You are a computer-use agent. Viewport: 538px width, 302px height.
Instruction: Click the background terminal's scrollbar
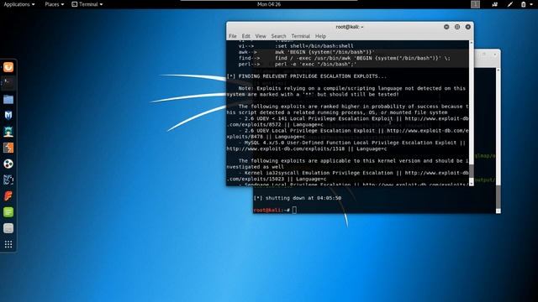[x=498, y=140]
